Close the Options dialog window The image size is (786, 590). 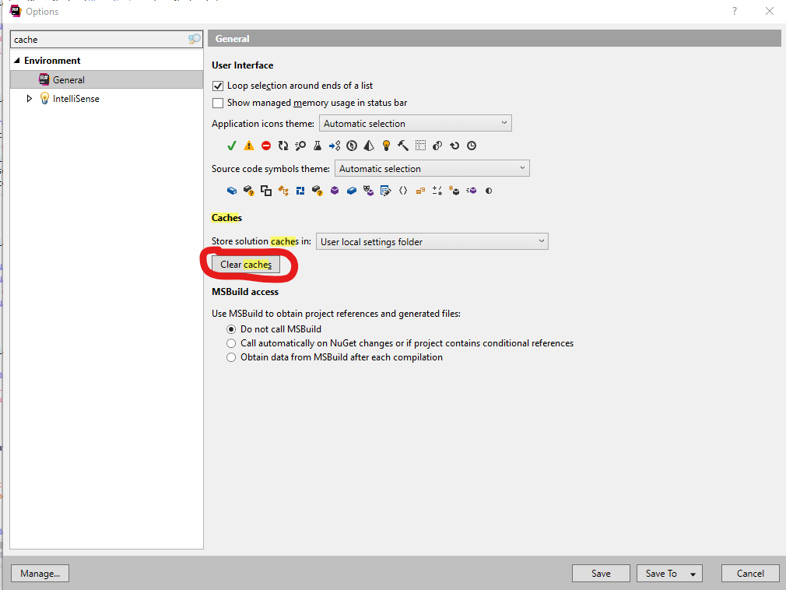(x=770, y=11)
